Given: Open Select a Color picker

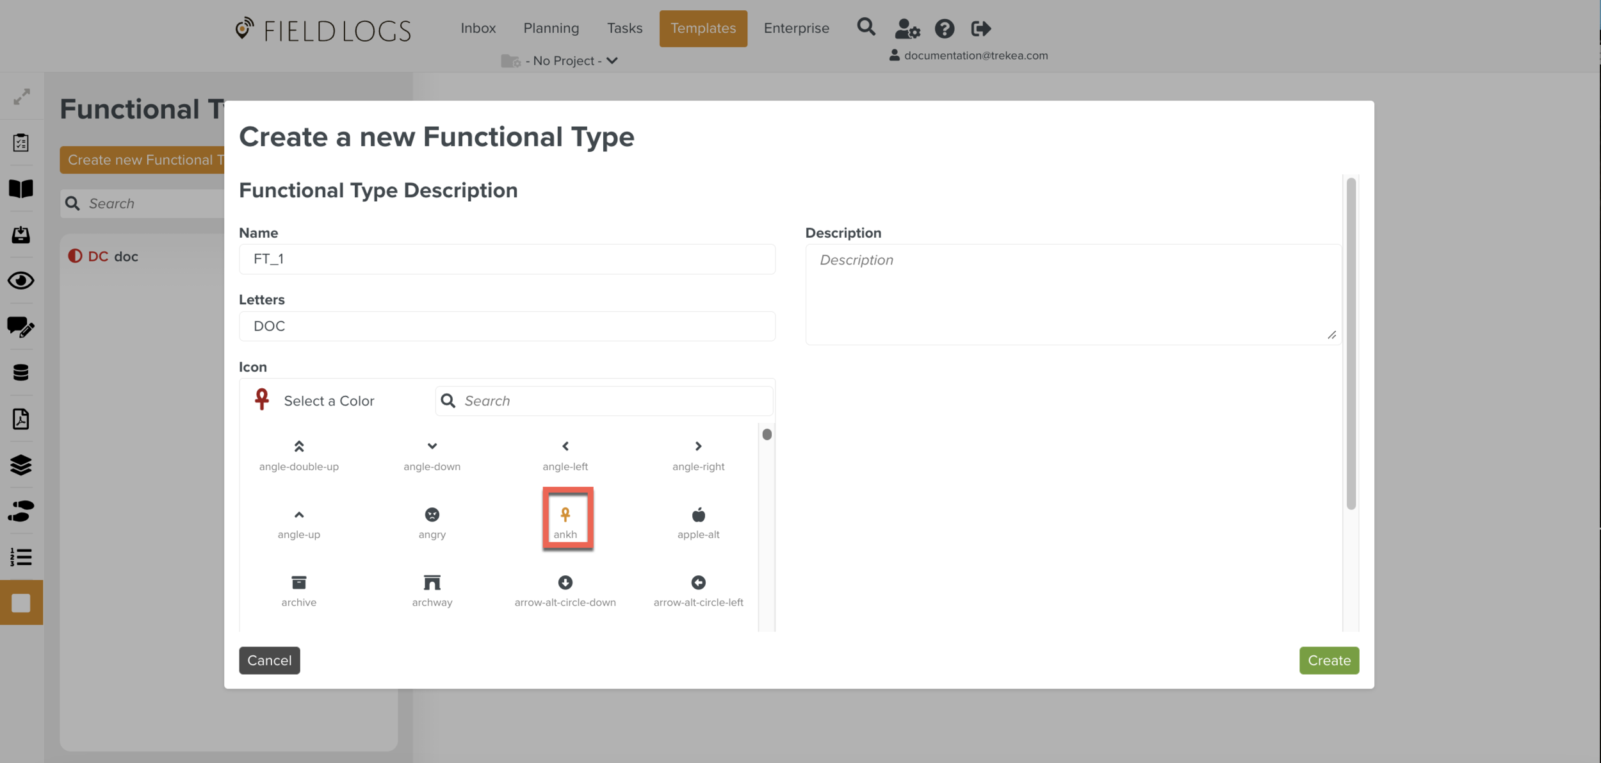Looking at the screenshot, I should coord(329,401).
